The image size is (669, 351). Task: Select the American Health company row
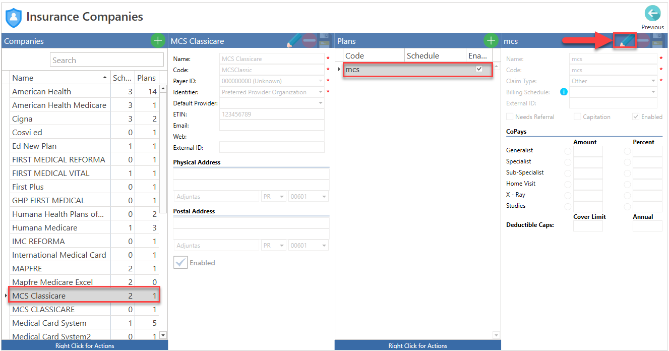[84, 91]
